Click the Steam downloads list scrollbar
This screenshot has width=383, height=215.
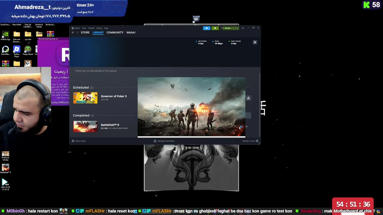point(259,105)
